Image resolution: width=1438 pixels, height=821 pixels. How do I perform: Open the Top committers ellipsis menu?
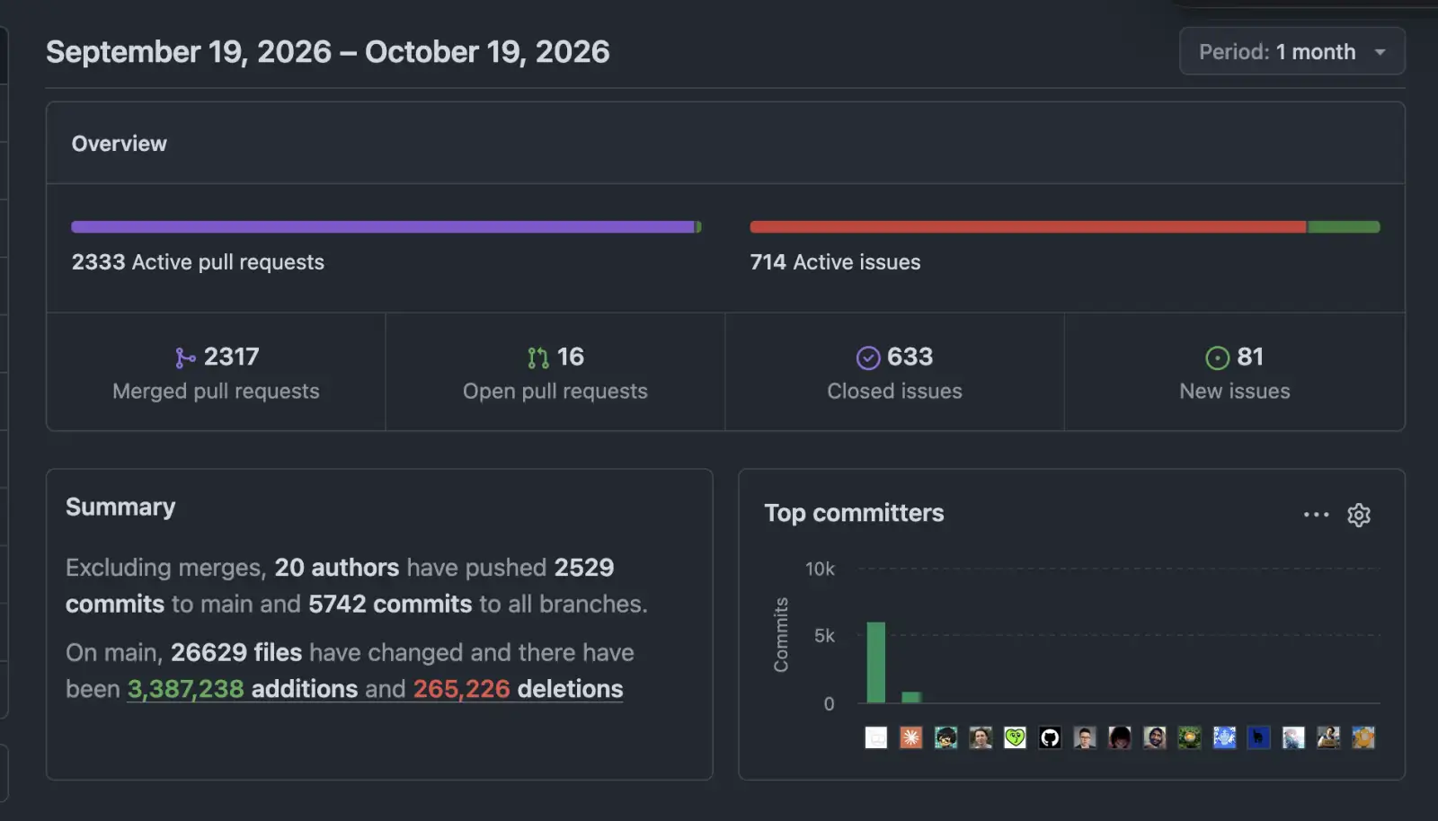pyautogui.click(x=1316, y=515)
